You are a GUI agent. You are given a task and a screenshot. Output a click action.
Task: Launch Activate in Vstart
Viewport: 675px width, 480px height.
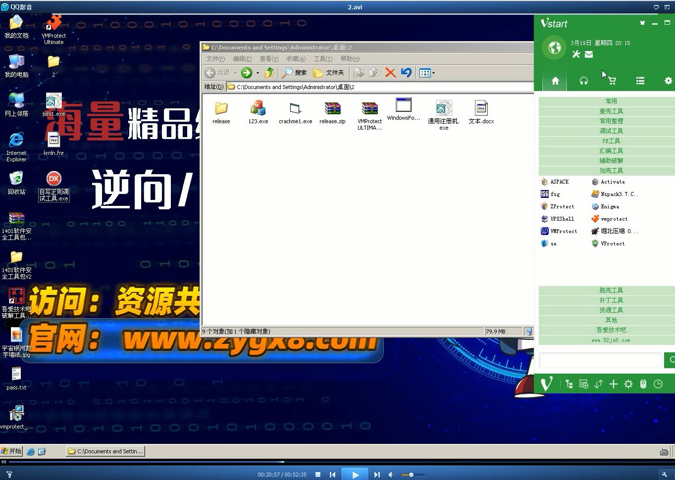(608, 182)
